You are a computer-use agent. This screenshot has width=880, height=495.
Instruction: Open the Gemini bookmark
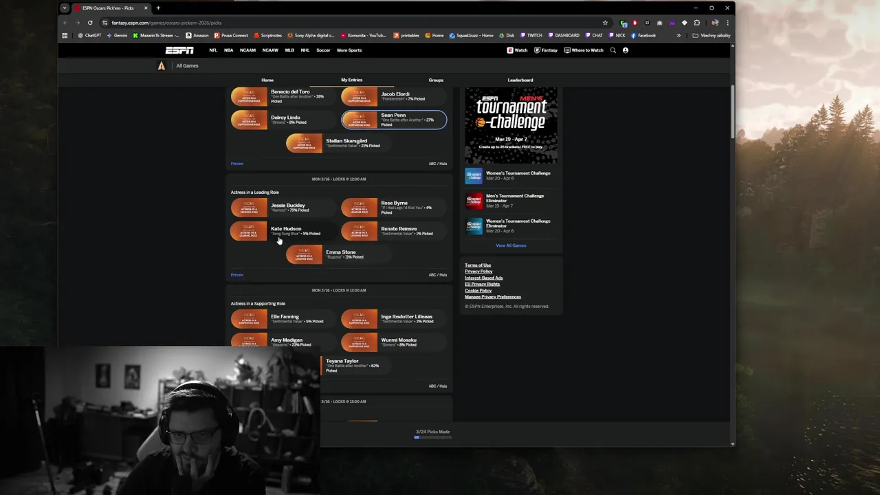tap(118, 36)
